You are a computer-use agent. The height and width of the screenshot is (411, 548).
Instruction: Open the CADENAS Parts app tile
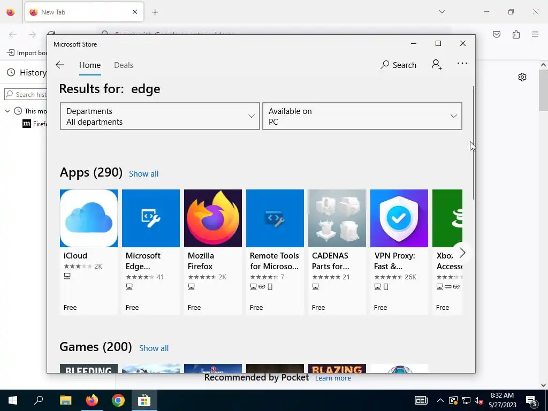coord(337,252)
